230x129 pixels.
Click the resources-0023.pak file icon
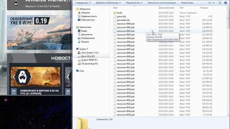(x=115, y=107)
